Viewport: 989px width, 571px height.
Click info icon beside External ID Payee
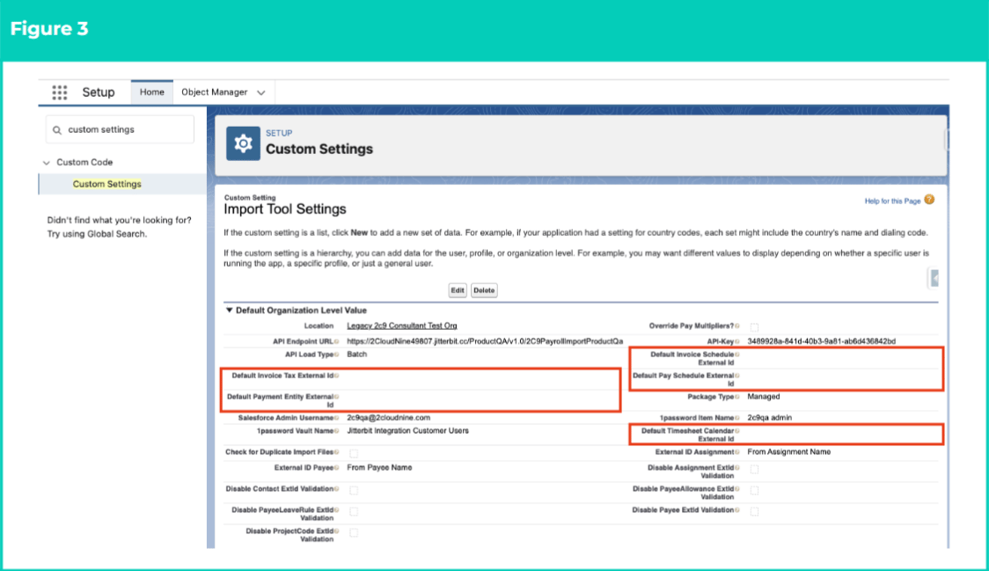(x=337, y=467)
